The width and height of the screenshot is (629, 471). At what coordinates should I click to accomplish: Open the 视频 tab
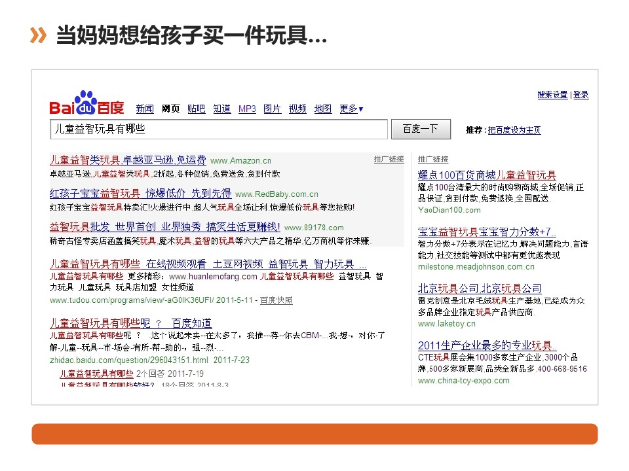point(297,109)
